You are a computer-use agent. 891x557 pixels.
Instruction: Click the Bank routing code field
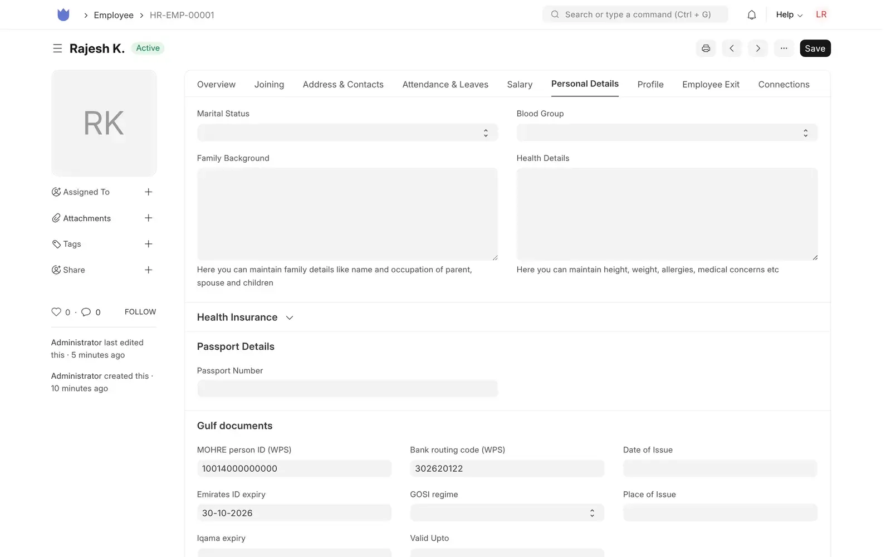[x=507, y=468]
